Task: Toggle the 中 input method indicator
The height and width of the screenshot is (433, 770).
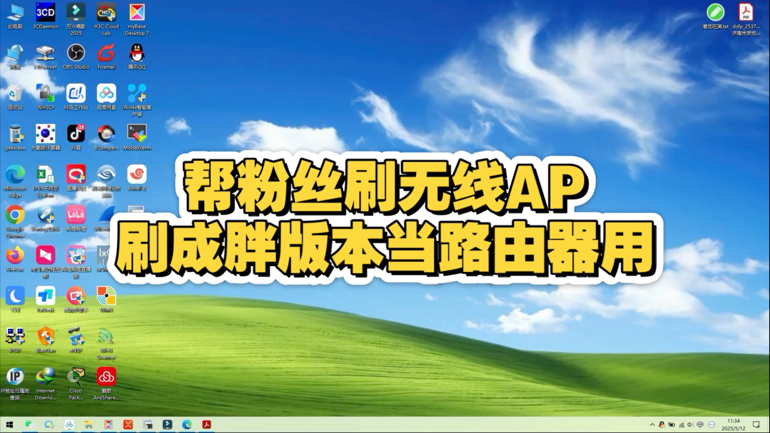Action: [700, 425]
